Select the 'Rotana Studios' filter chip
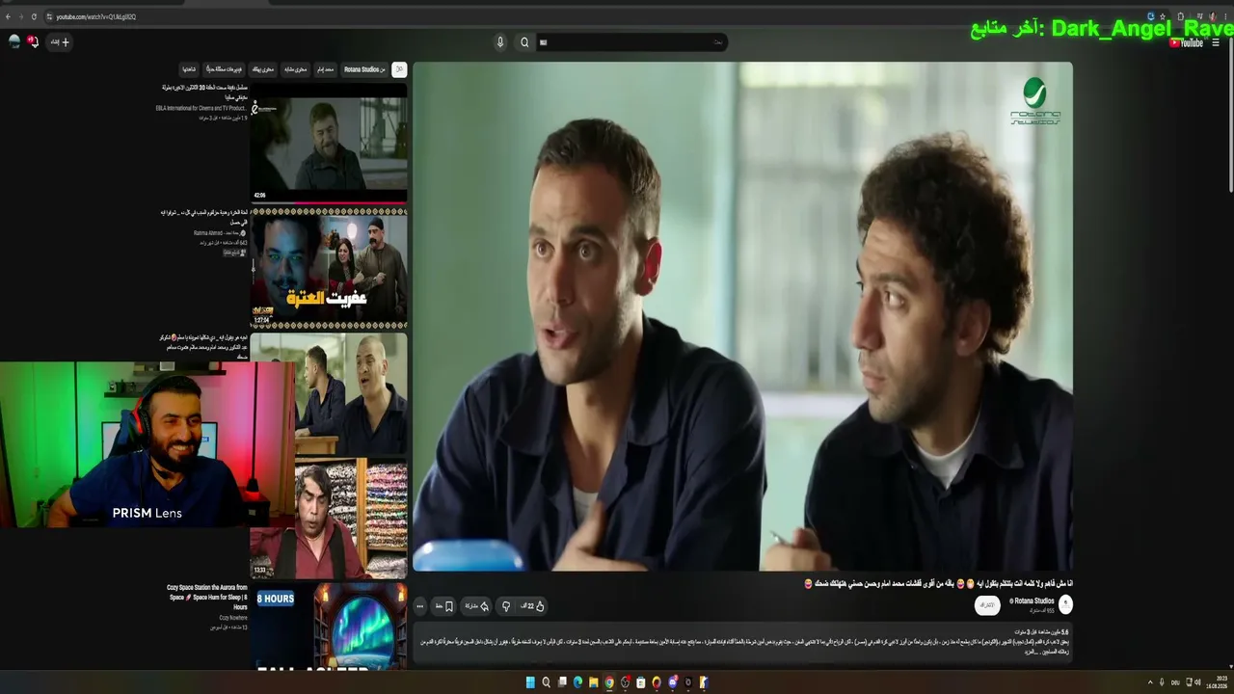 click(364, 69)
